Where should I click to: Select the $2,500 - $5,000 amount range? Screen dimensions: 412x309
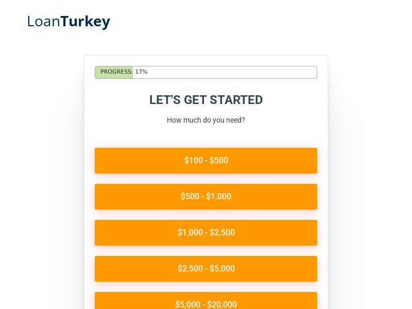(x=206, y=268)
